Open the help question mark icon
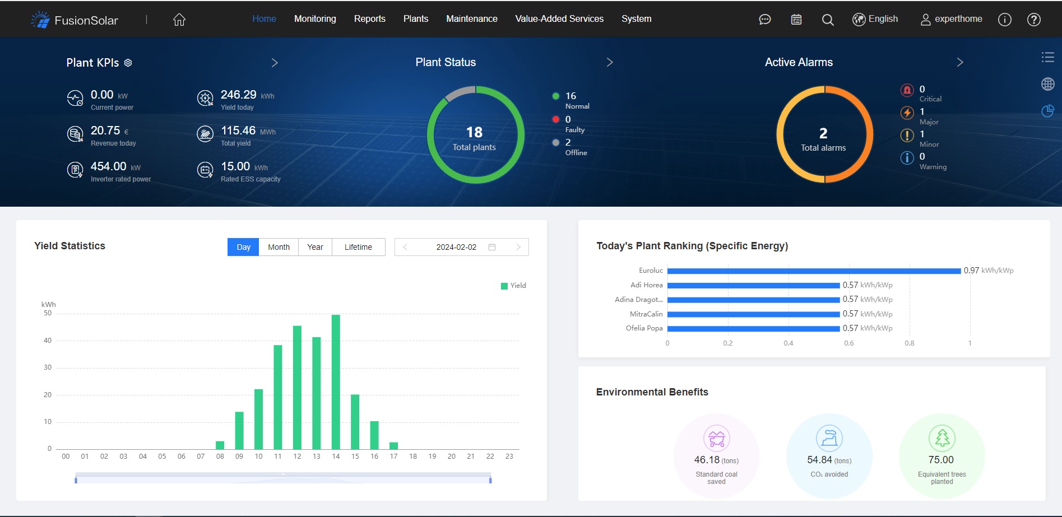 [x=1033, y=20]
